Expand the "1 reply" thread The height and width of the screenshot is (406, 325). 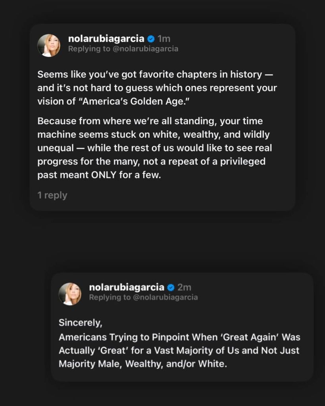pos(52,195)
